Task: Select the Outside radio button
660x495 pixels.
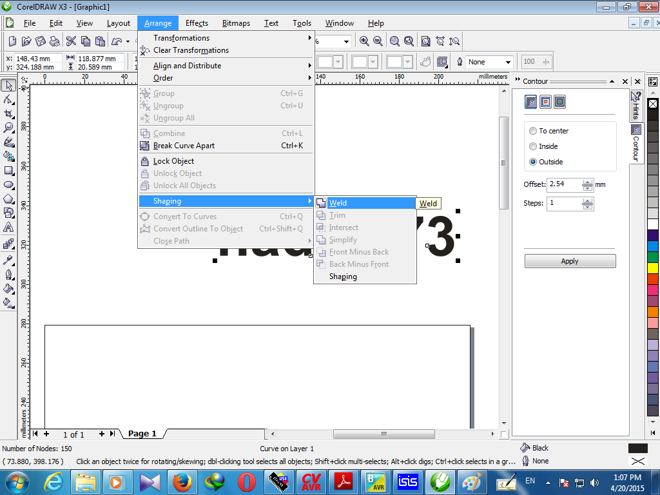Action: point(533,162)
